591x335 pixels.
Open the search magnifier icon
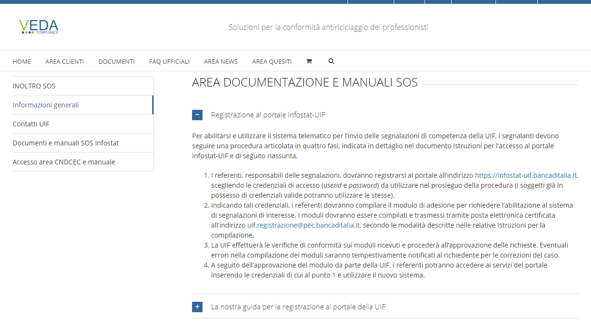click(x=331, y=61)
